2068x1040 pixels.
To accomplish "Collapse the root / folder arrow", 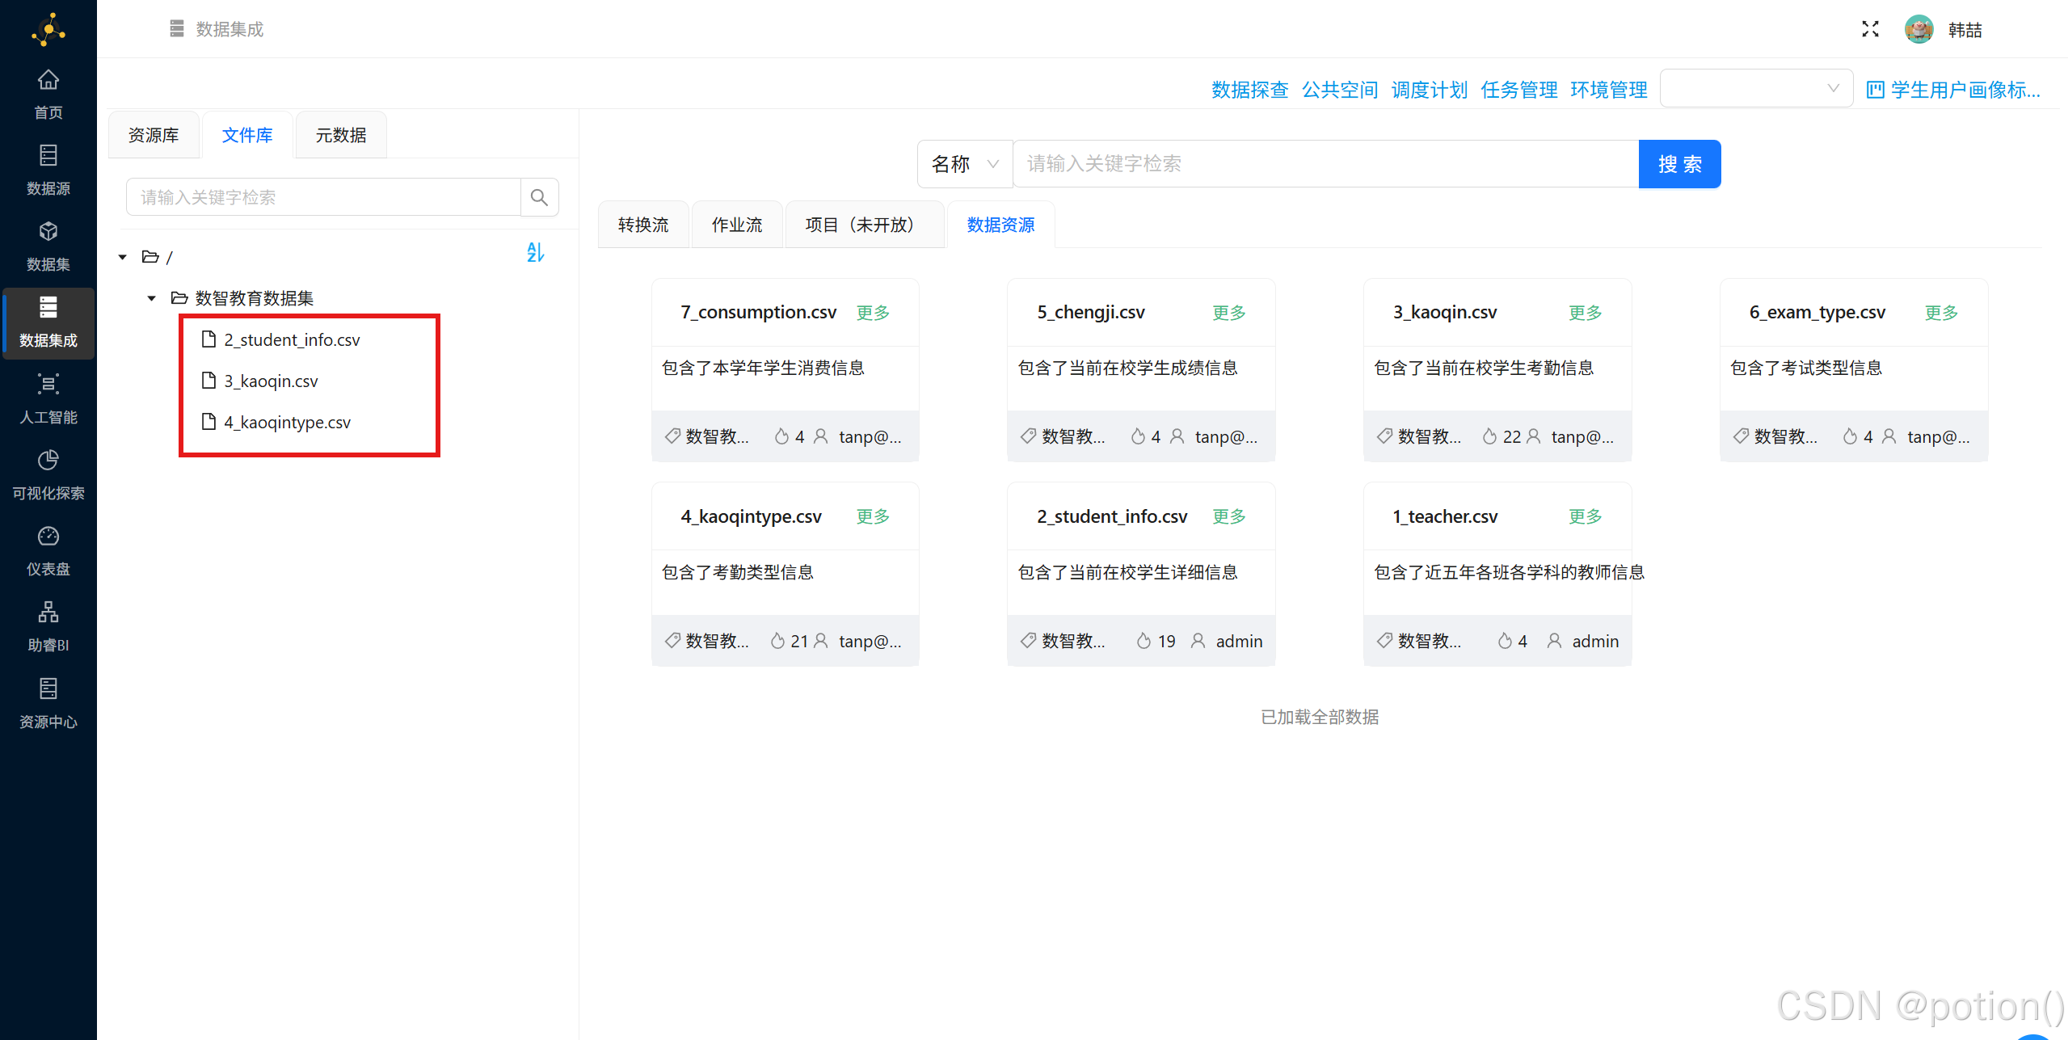I will (122, 257).
